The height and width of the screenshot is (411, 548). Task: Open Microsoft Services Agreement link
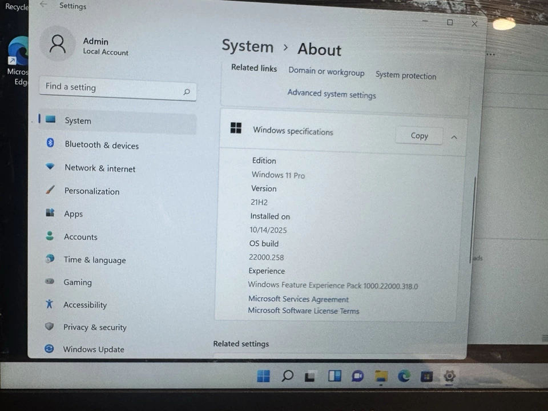point(299,299)
